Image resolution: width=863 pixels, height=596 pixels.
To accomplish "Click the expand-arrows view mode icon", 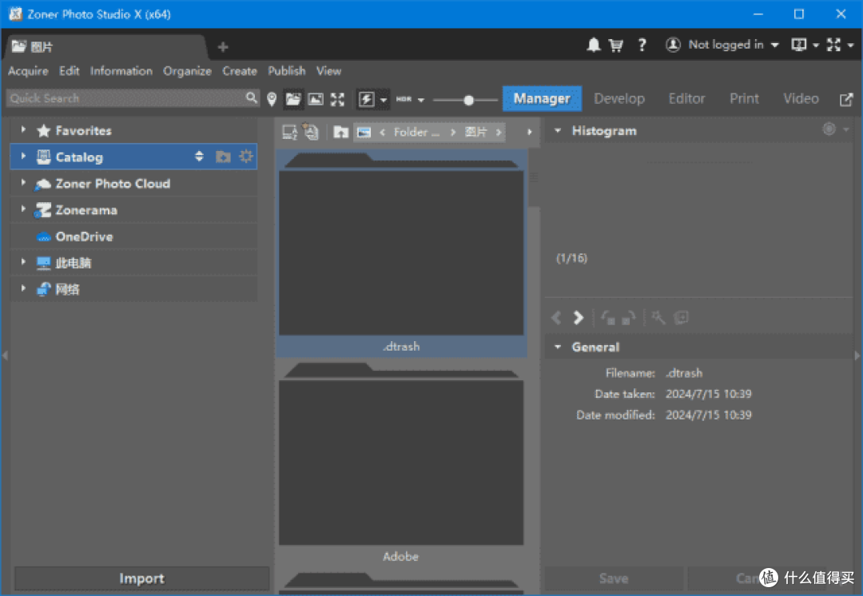I will pos(337,99).
